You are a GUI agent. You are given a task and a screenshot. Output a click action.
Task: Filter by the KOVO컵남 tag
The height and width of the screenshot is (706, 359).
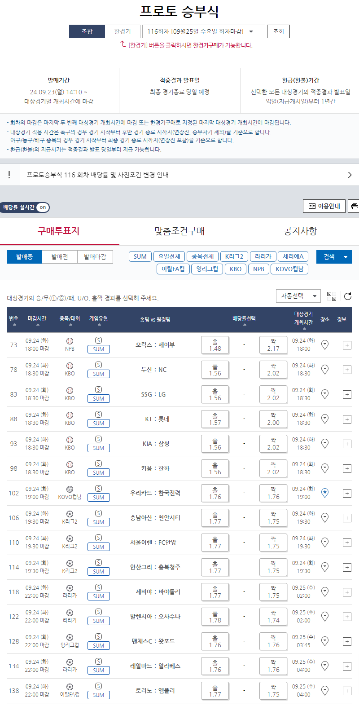click(289, 269)
